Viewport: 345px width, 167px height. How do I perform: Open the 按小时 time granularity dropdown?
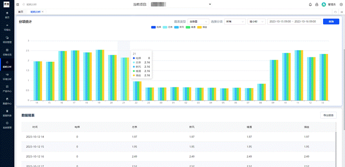tap(256, 21)
